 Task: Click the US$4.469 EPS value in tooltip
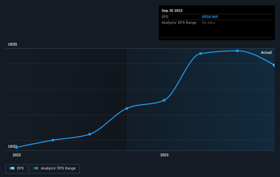click(x=210, y=17)
